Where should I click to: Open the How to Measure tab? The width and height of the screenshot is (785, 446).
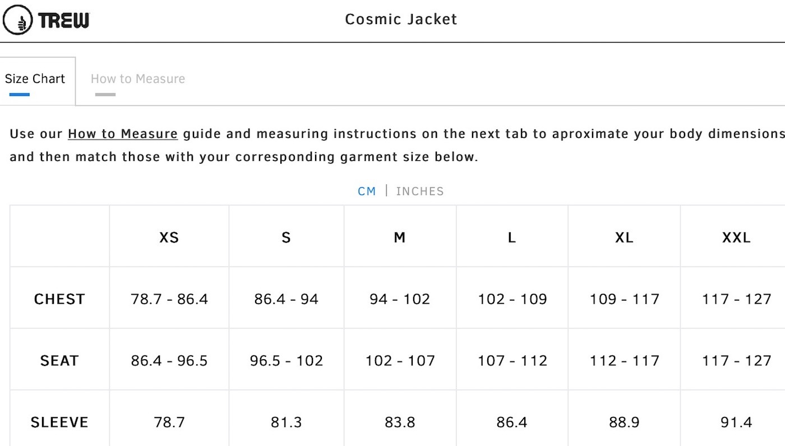[x=138, y=79]
